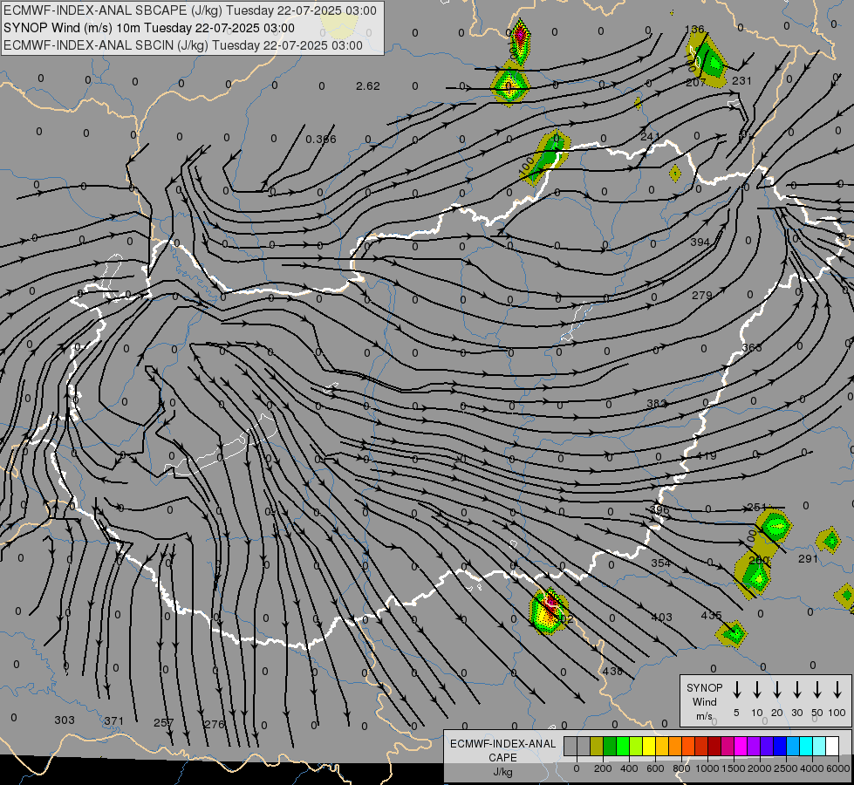Click the '6000' tick label on colorbar
Screen dimensions: 854x785
click(x=838, y=768)
